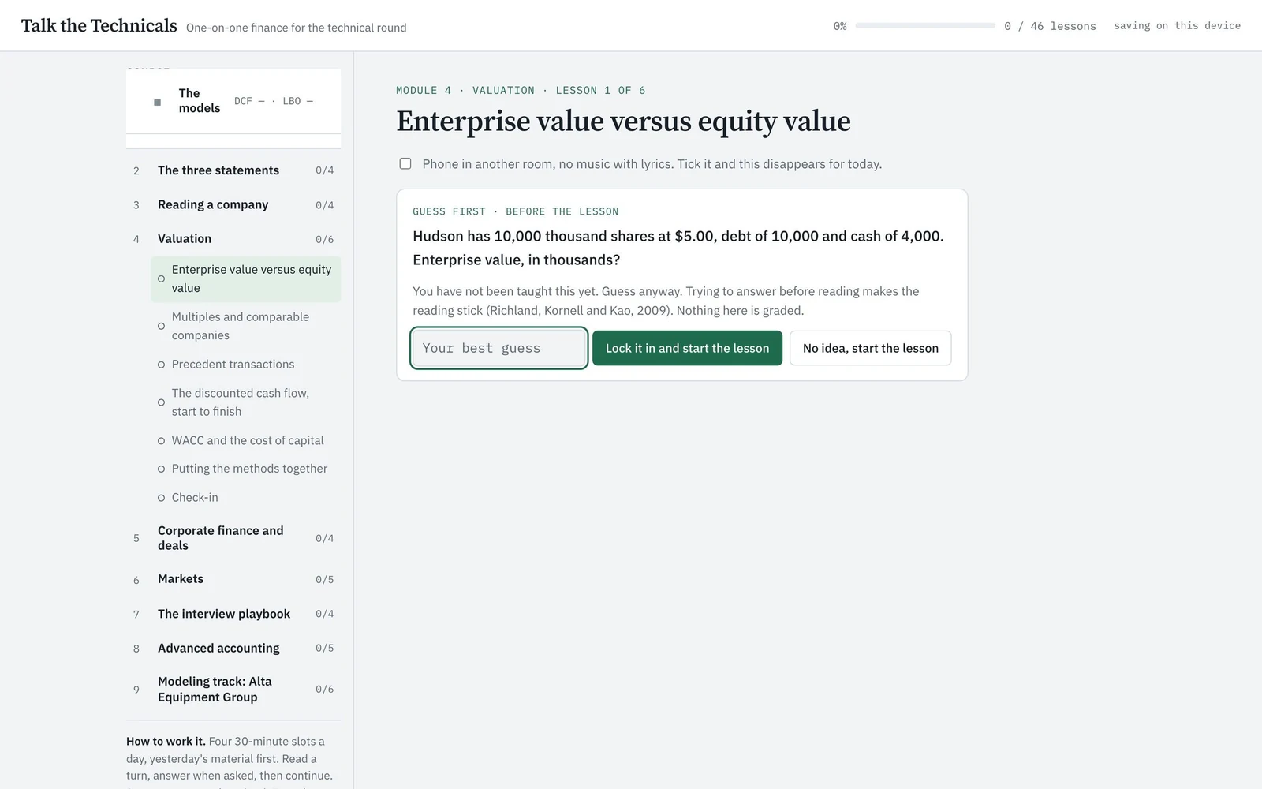The height and width of the screenshot is (789, 1262).
Task: Open the Precedent transactions lesson
Action: click(x=246, y=364)
